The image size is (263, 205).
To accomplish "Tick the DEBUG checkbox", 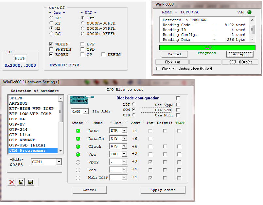I will [103, 55].
